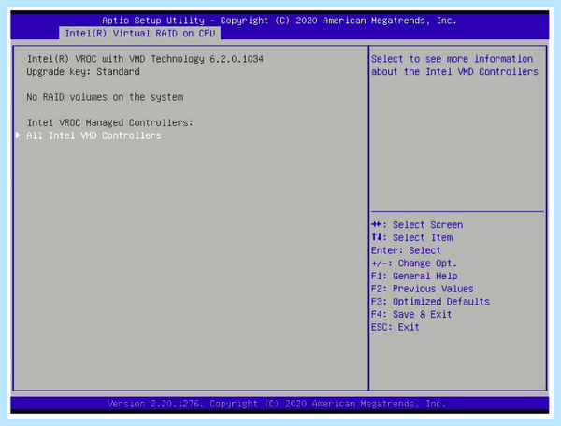This screenshot has height=426, width=561.
Task: Click the Upgrade key: Standard text
Action: click(x=83, y=72)
